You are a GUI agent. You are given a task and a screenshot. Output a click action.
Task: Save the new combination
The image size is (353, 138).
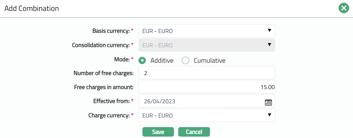tap(158, 132)
